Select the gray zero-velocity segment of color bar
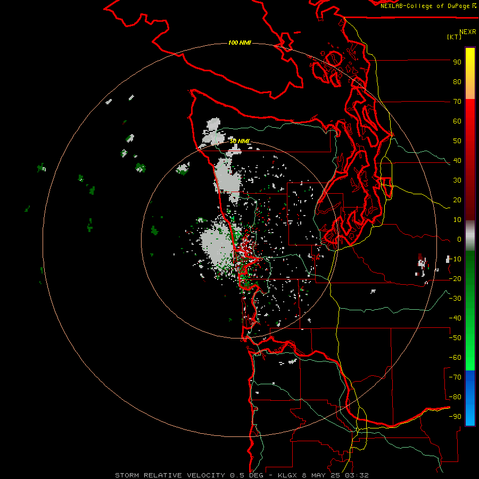This screenshot has width=479, height=479. click(x=470, y=235)
